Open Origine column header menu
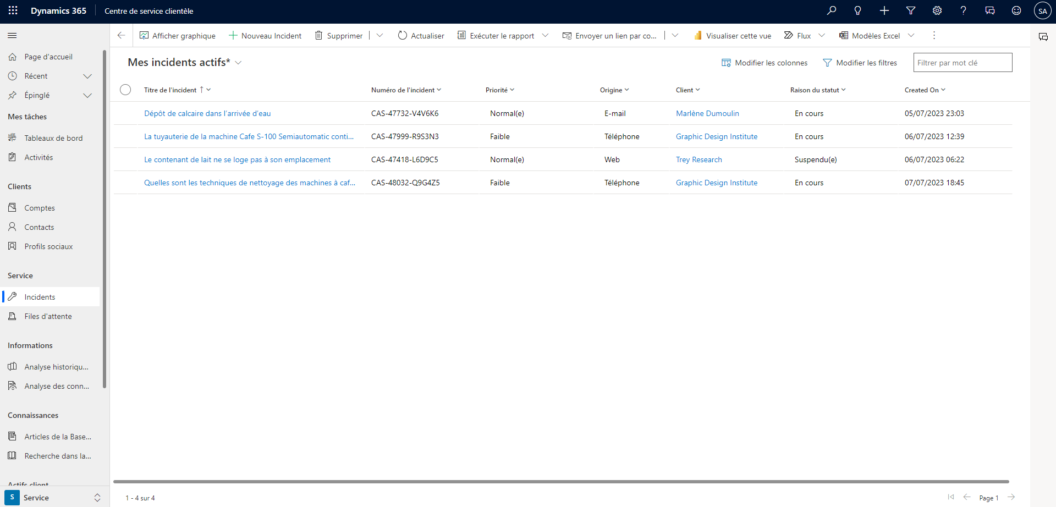The height and width of the screenshot is (507, 1056). [614, 90]
